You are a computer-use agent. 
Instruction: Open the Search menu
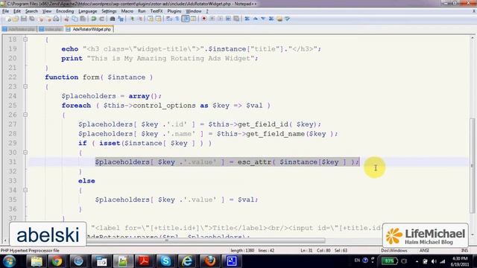point(31,11)
